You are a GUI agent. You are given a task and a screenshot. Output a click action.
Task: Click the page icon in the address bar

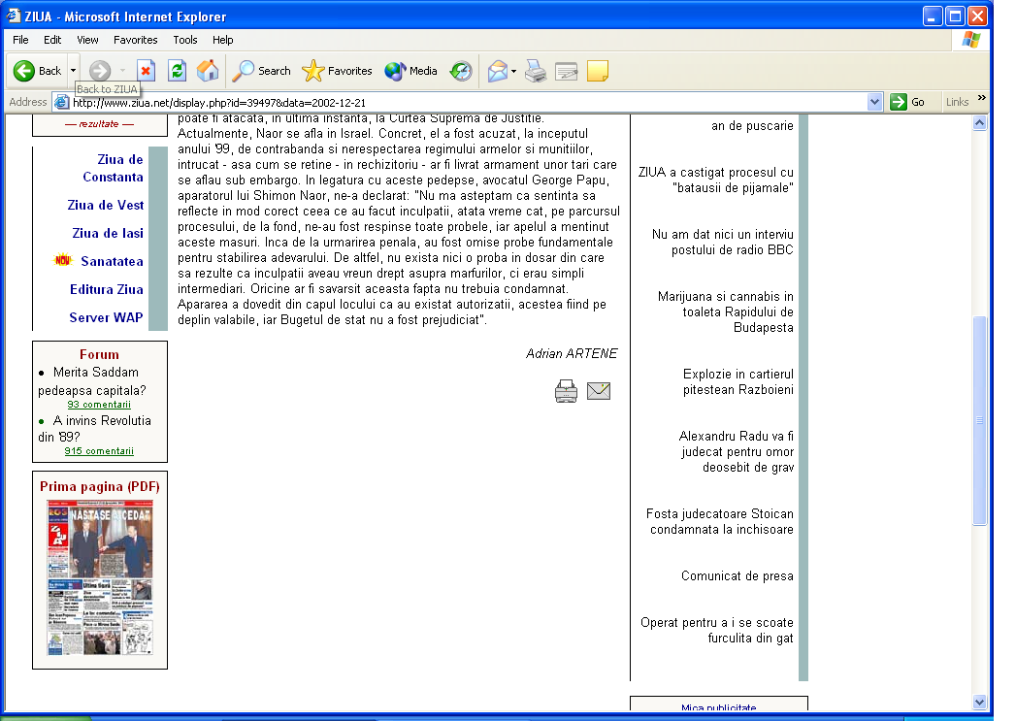[x=61, y=102]
